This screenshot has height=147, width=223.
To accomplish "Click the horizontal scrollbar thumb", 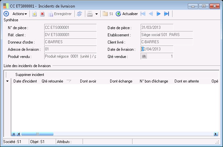I will pos(37,134).
